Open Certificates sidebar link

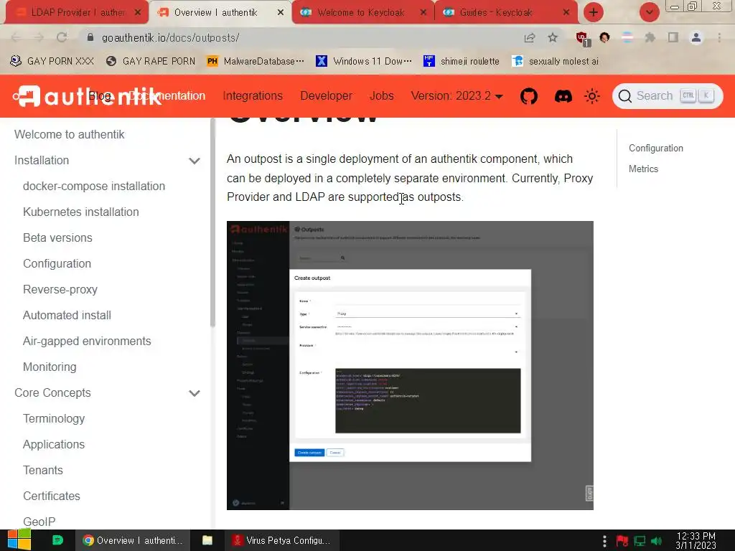(52, 496)
